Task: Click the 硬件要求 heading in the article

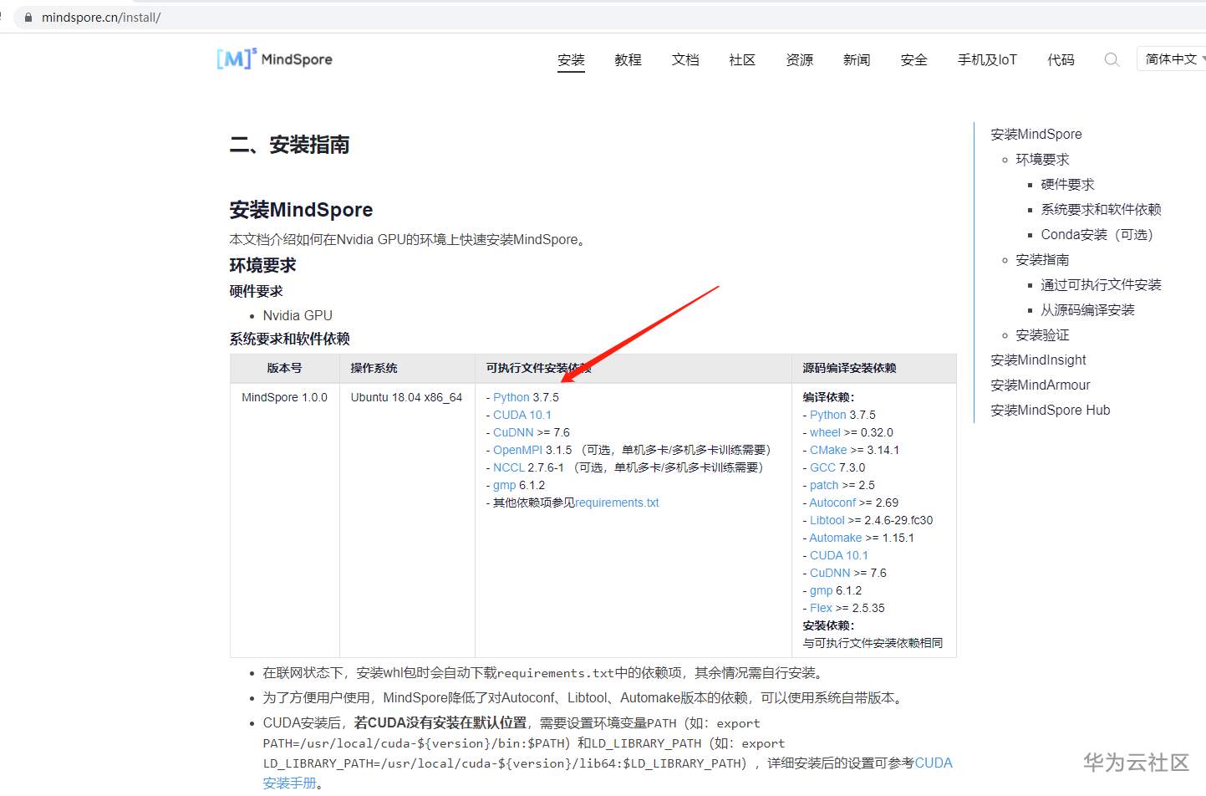Action: point(256,291)
